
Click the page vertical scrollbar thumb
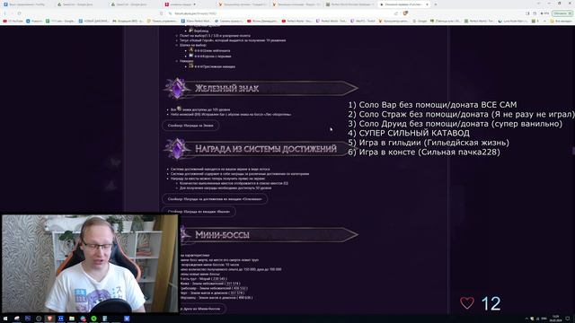[x=573, y=151]
